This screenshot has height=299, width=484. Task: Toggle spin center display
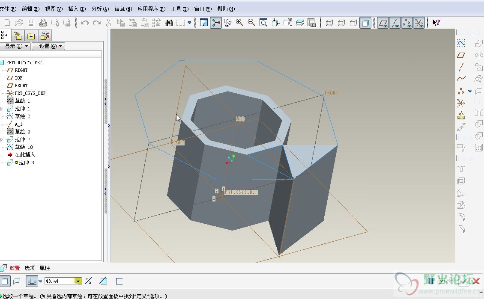pyautogui.click(x=216, y=23)
